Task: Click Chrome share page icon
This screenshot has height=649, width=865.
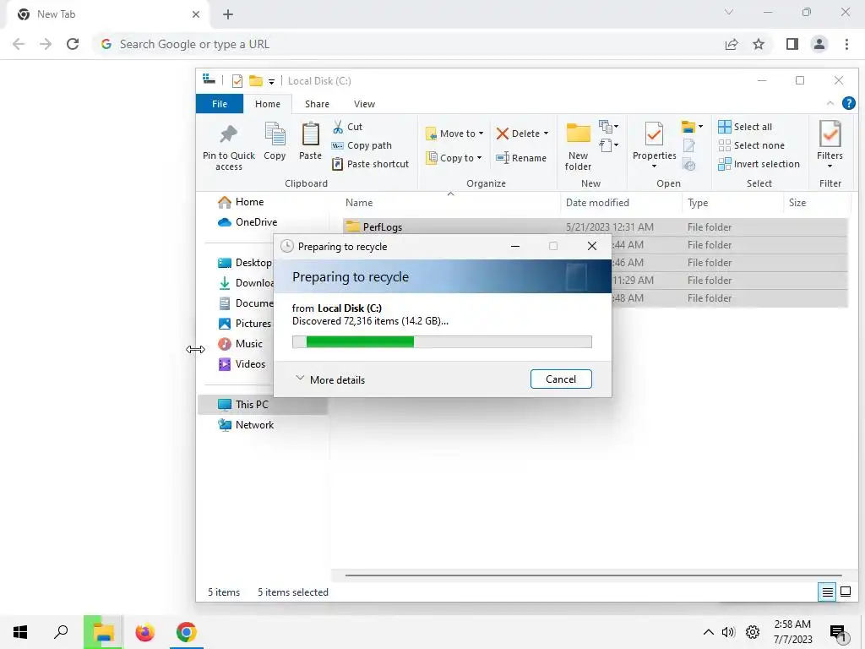Action: coord(732,44)
